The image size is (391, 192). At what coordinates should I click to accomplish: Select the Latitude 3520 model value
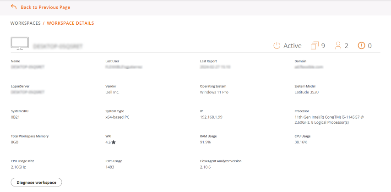point(307,92)
